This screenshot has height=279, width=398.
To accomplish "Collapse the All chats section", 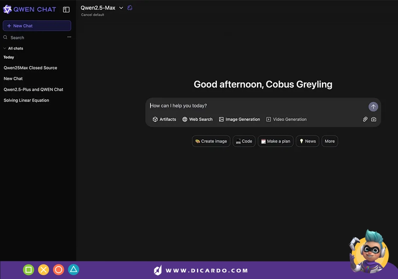I will coord(13,48).
